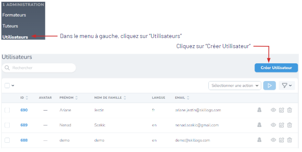The height and width of the screenshot is (152, 302).
Task: Open user ID 689 link
Action: coord(24,125)
